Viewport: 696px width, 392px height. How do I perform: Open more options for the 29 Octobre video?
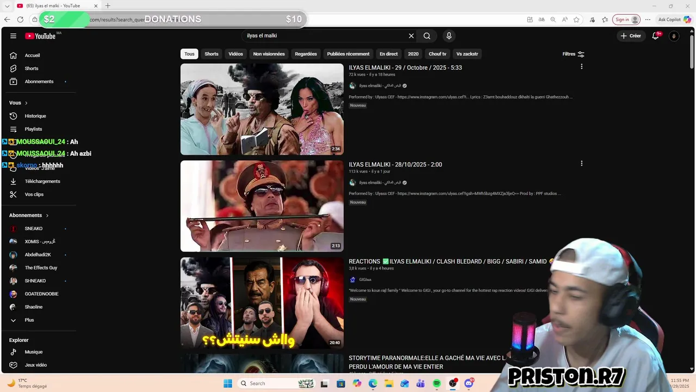[x=581, y=66]
